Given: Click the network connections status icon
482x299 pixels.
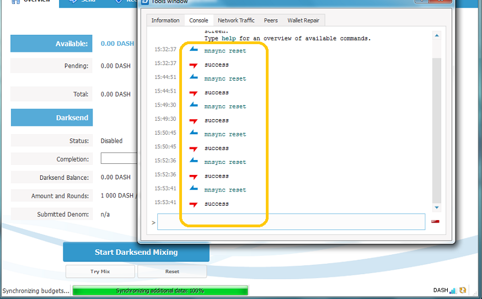Looking at the screenshot, I should pyautogui.click(x=453, y=290).
